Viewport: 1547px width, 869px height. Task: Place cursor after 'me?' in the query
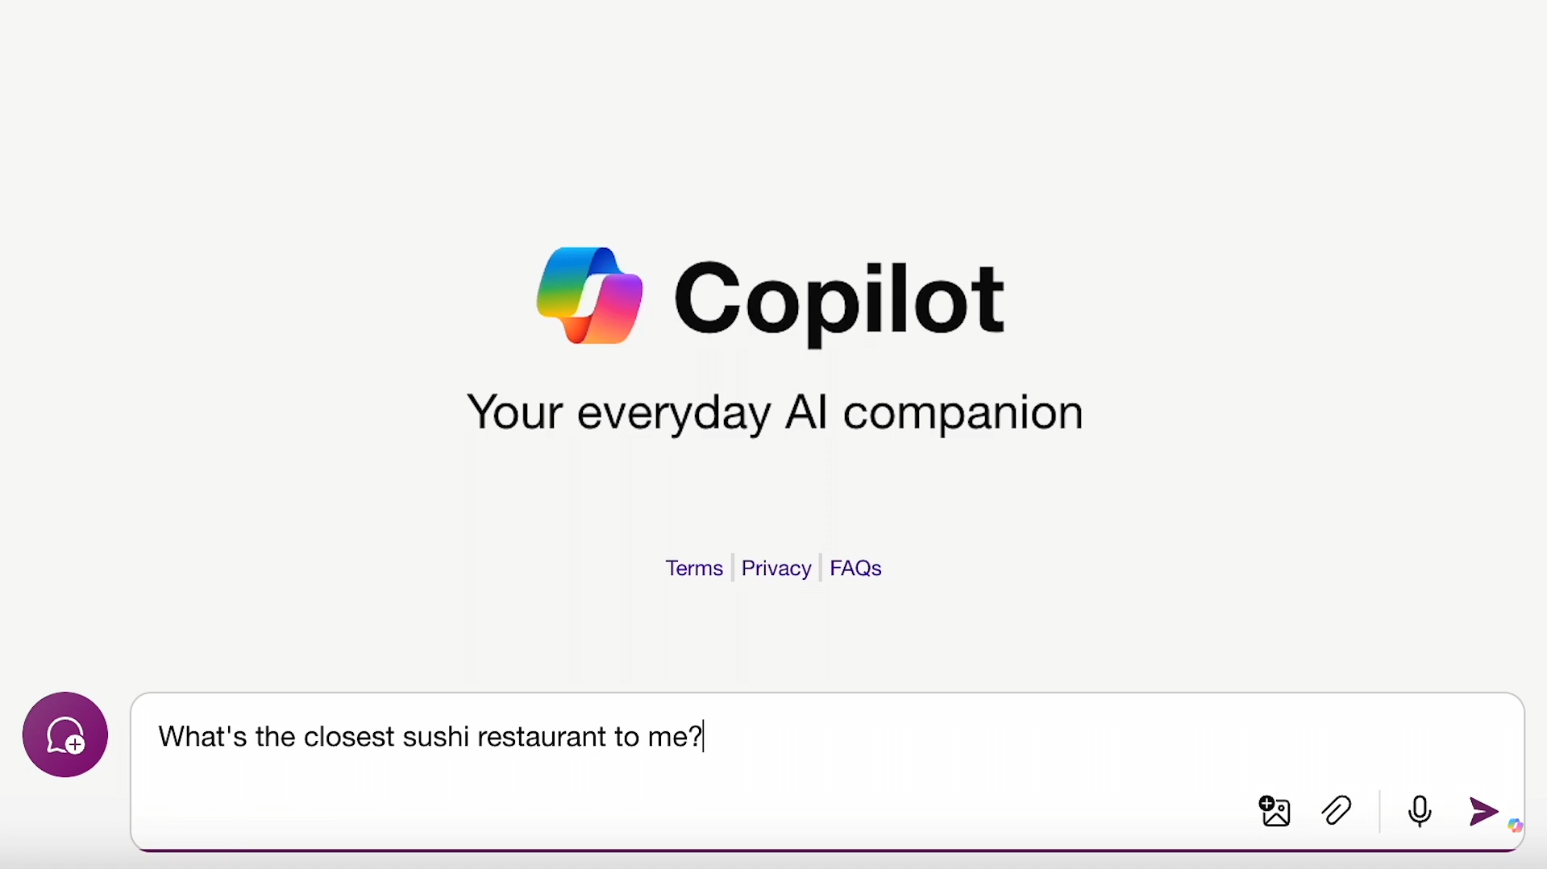[x=703, y=737]
